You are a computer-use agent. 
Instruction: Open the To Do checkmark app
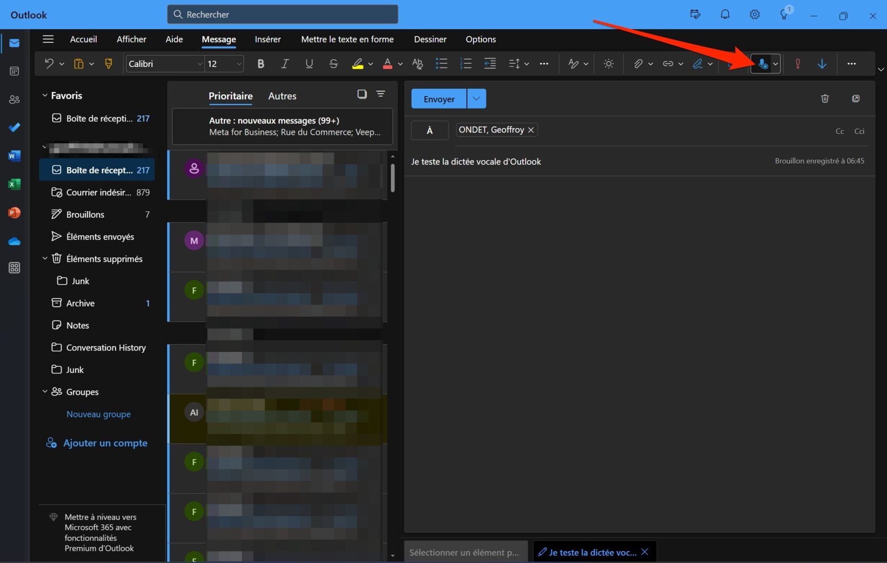tap(14, 127)
